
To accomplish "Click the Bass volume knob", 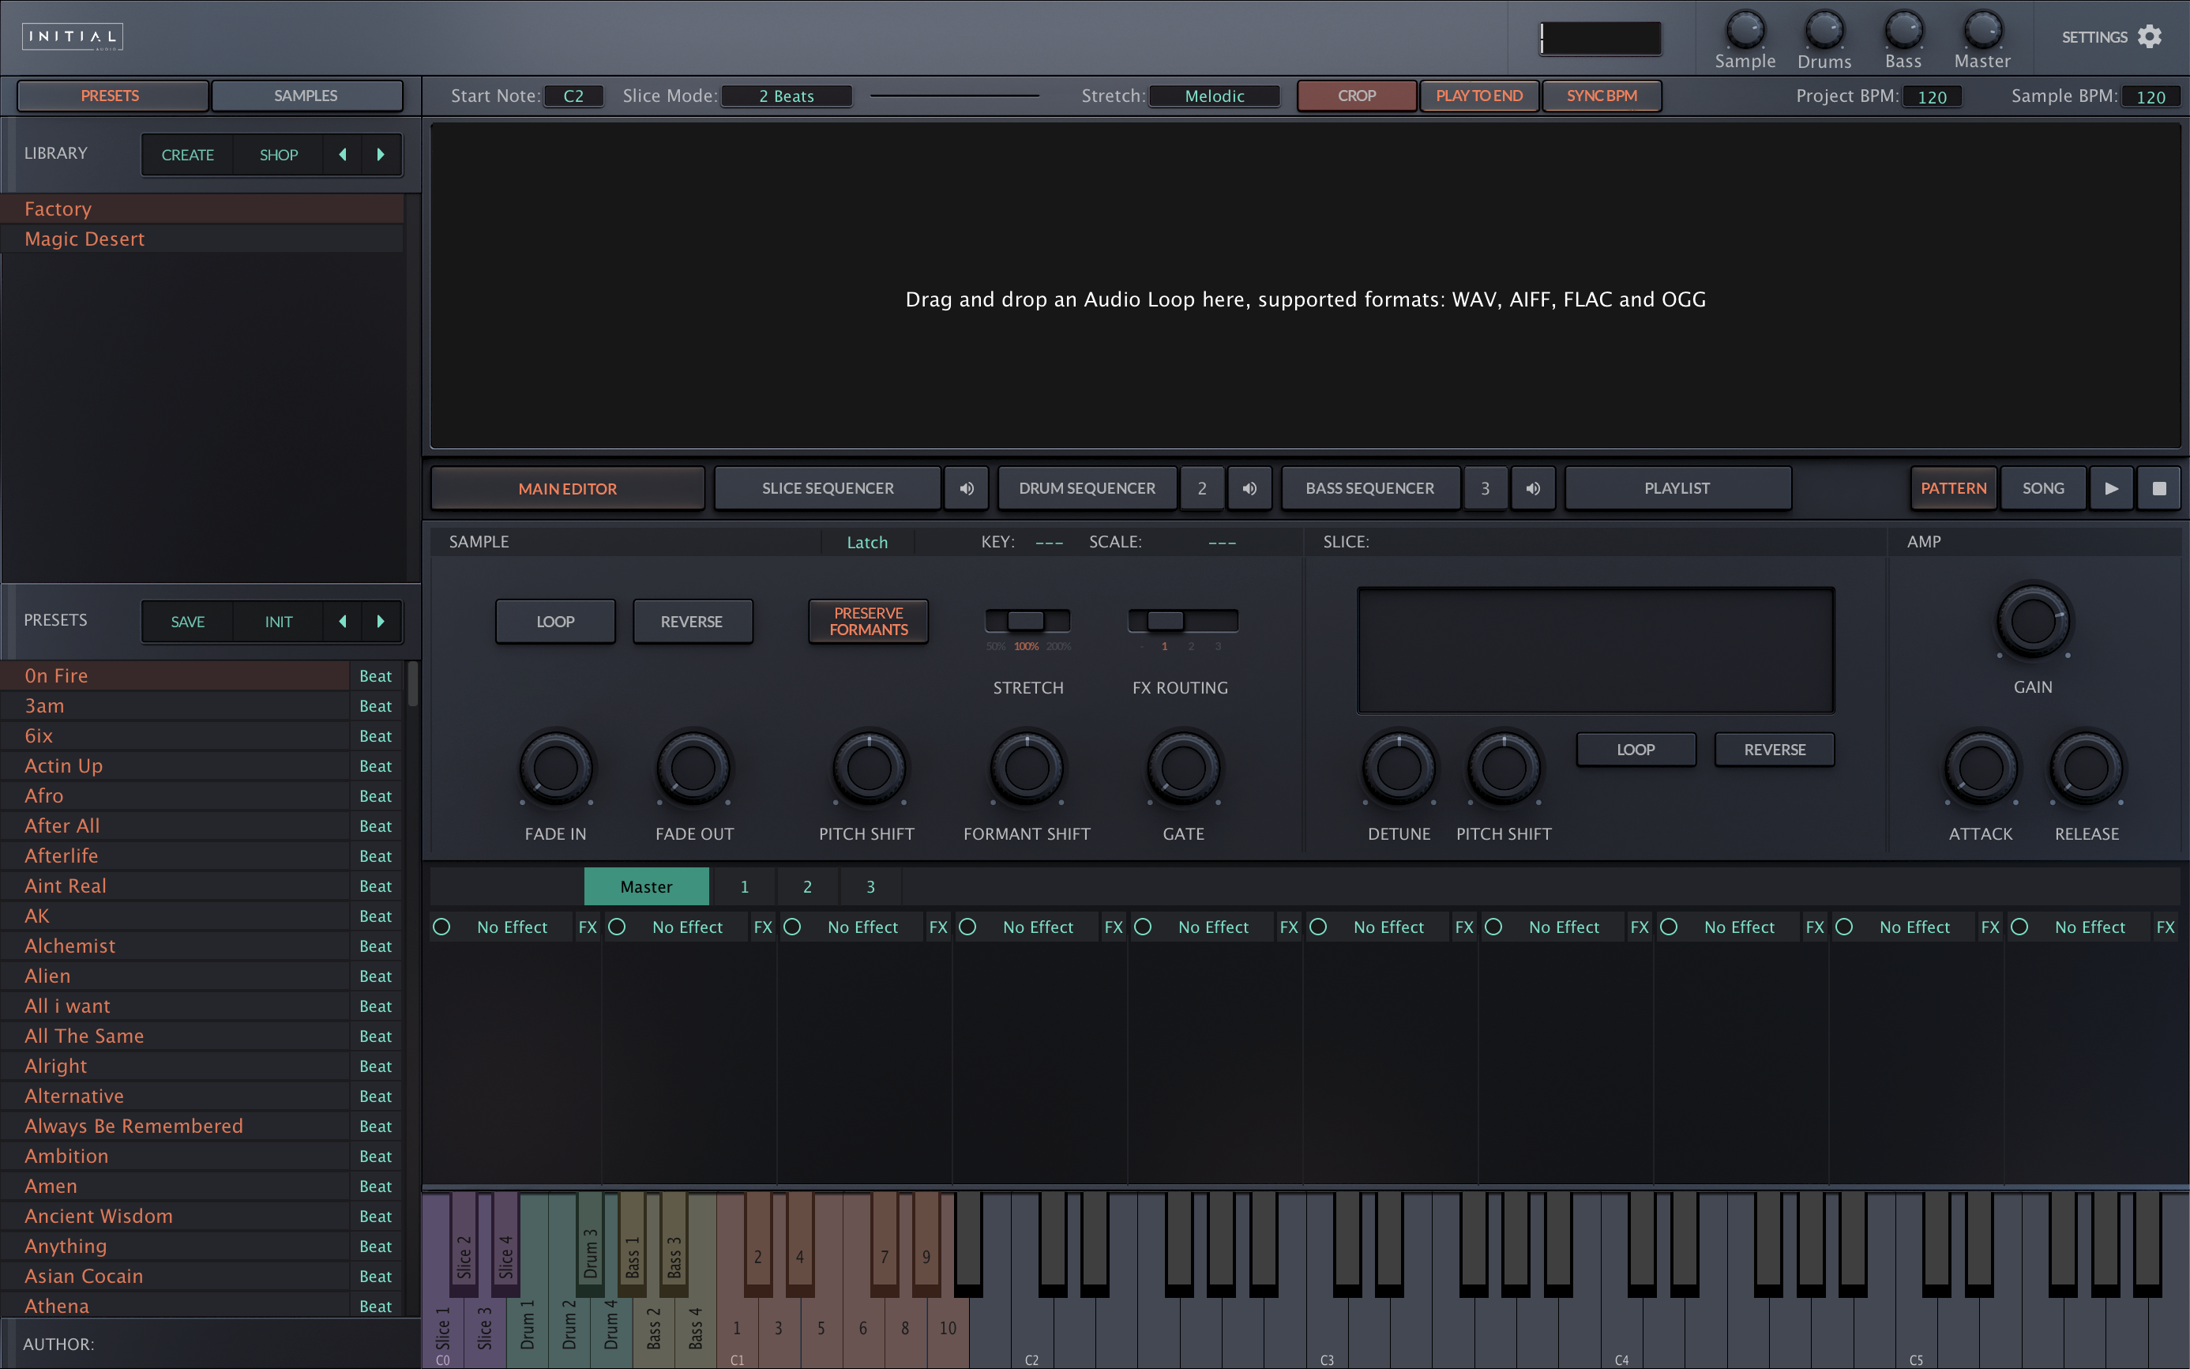I will (x=1903, y=30).
